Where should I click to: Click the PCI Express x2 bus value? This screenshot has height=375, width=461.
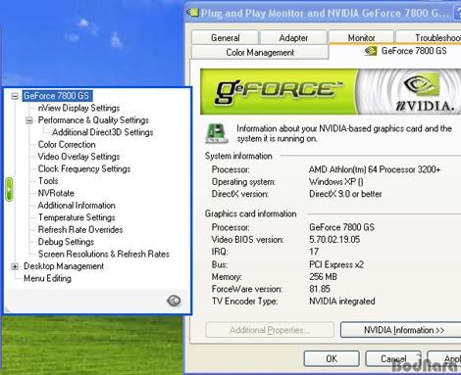(x=336, y=264)
